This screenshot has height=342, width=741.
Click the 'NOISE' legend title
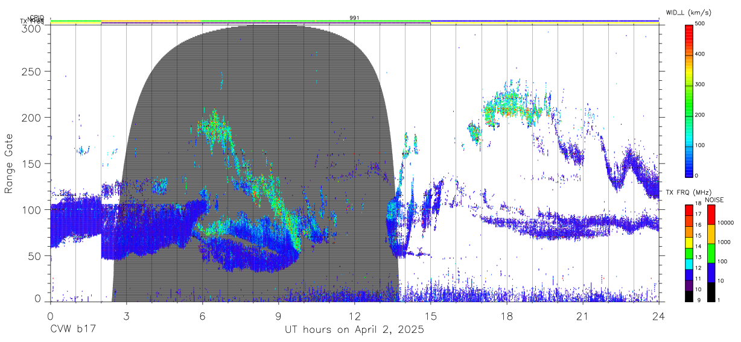pos(714,200)
